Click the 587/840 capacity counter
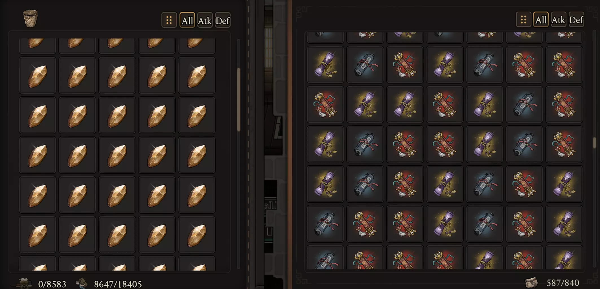600x289 pixels. pyautogui.click(x=563, y=283)
